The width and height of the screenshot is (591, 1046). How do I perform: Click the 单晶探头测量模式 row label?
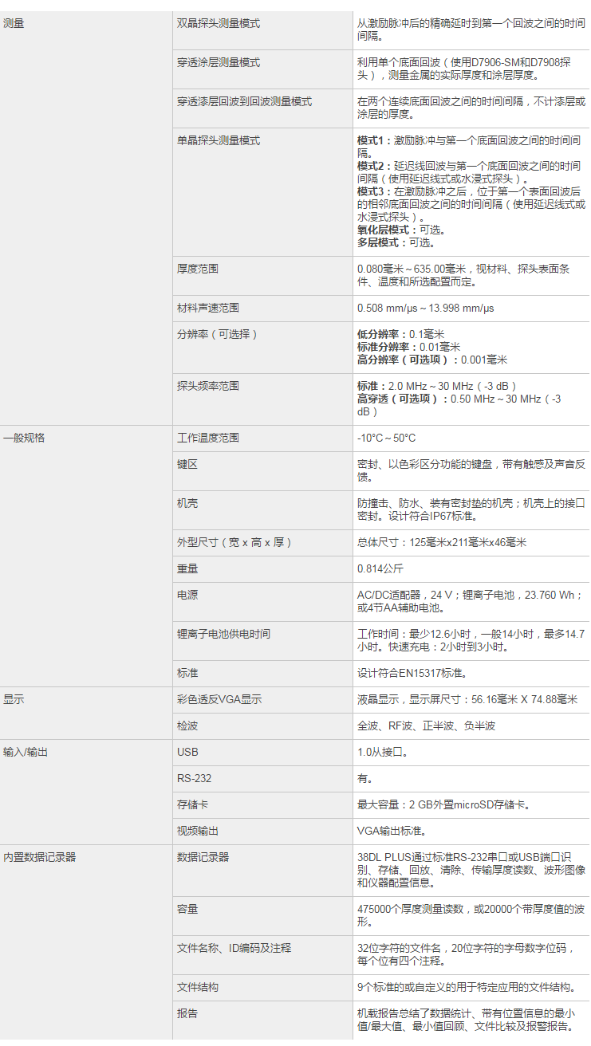pyautogui.click(x=218, y=141)
